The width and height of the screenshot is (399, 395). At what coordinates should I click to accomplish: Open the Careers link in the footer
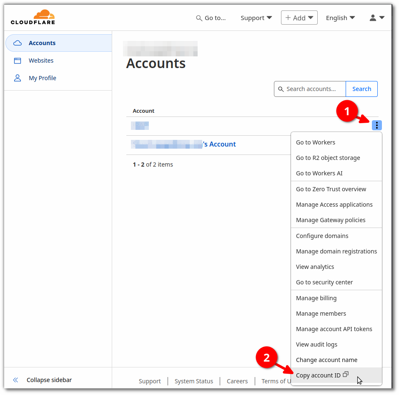[237, 381]
